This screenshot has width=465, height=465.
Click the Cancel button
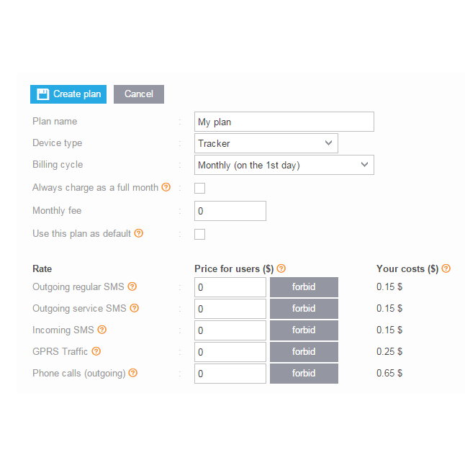[139, 94]
